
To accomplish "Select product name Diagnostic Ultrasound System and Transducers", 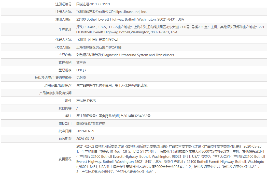I will tap(138, 55).
